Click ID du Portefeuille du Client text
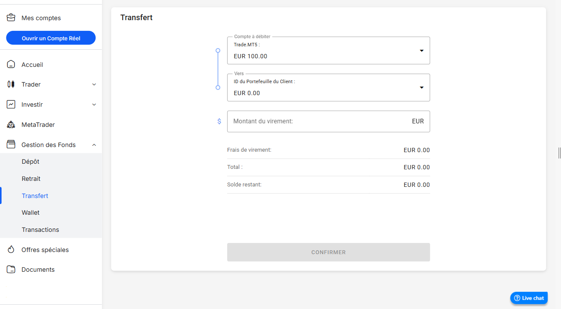The image size is (561, 309). click(264, 81)
